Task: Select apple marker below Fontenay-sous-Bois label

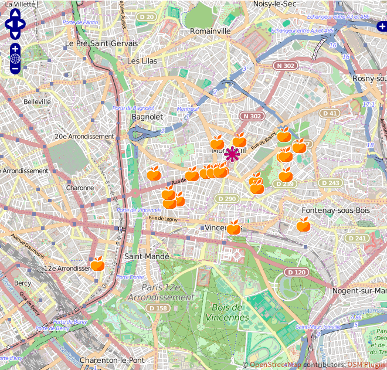Action: (303, 225)
